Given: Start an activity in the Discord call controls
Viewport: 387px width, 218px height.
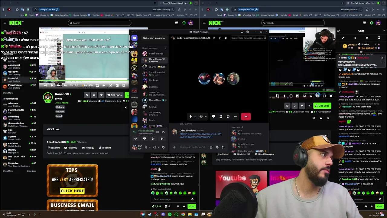Looking at the screenshot, I should (x=221, y=117).
